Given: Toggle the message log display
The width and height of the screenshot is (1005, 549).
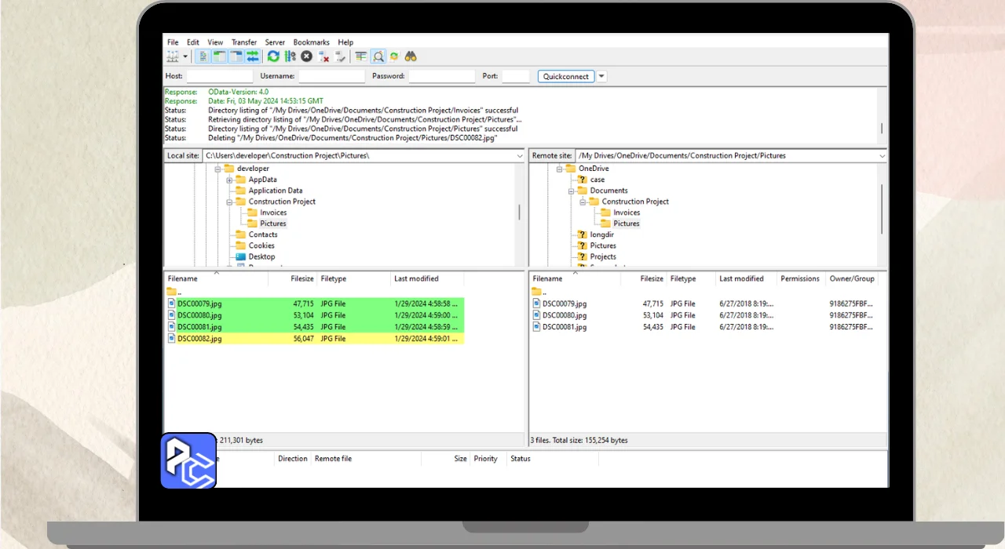Looking at the screenshot, I should (203, 56).
